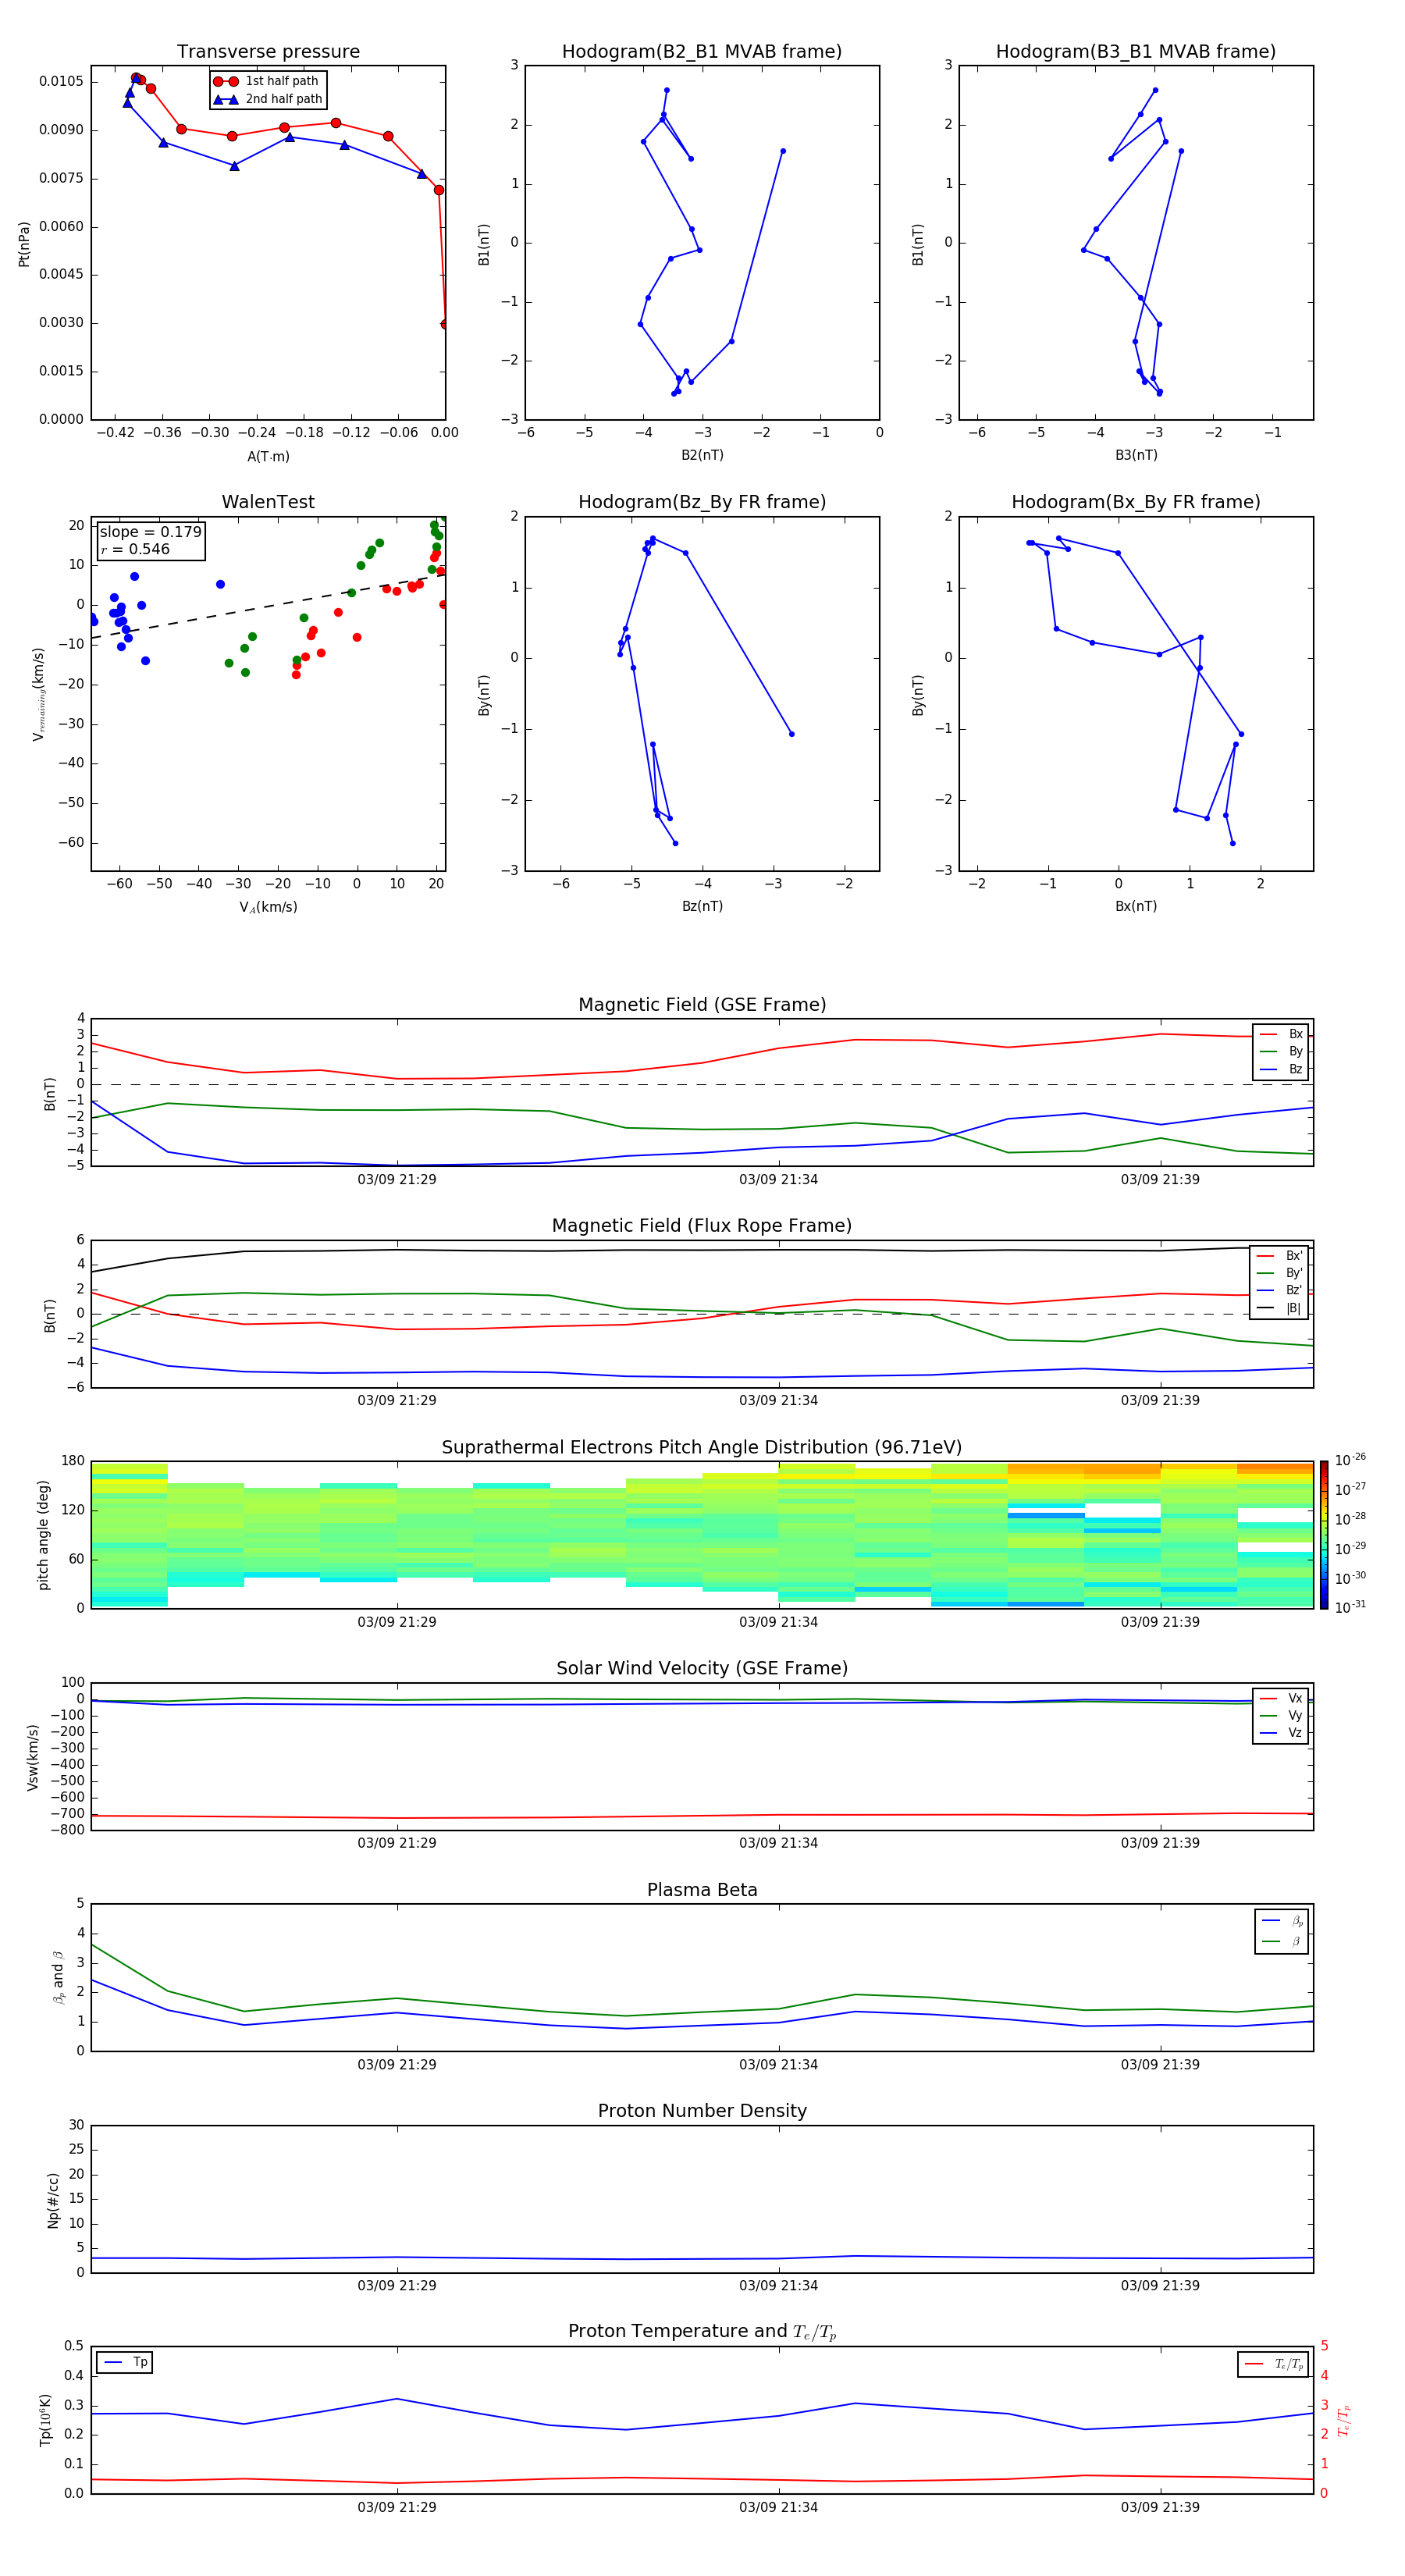
Task: Select the βp entry in Plasma Beta legend
Action: coord(1282,1921)
